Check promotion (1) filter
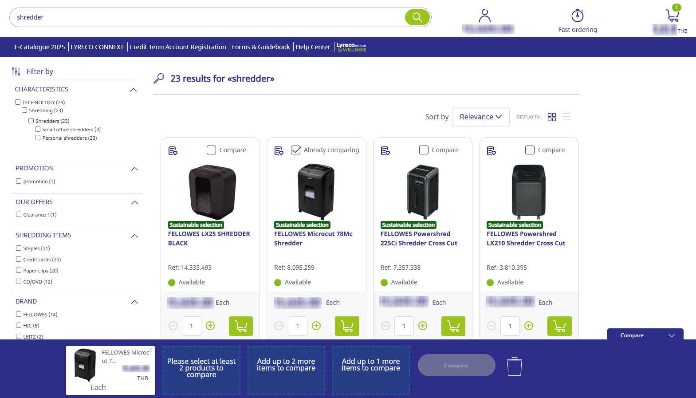Image resolution: width=696 pixels, height=398 pixels. click(19, 181)
